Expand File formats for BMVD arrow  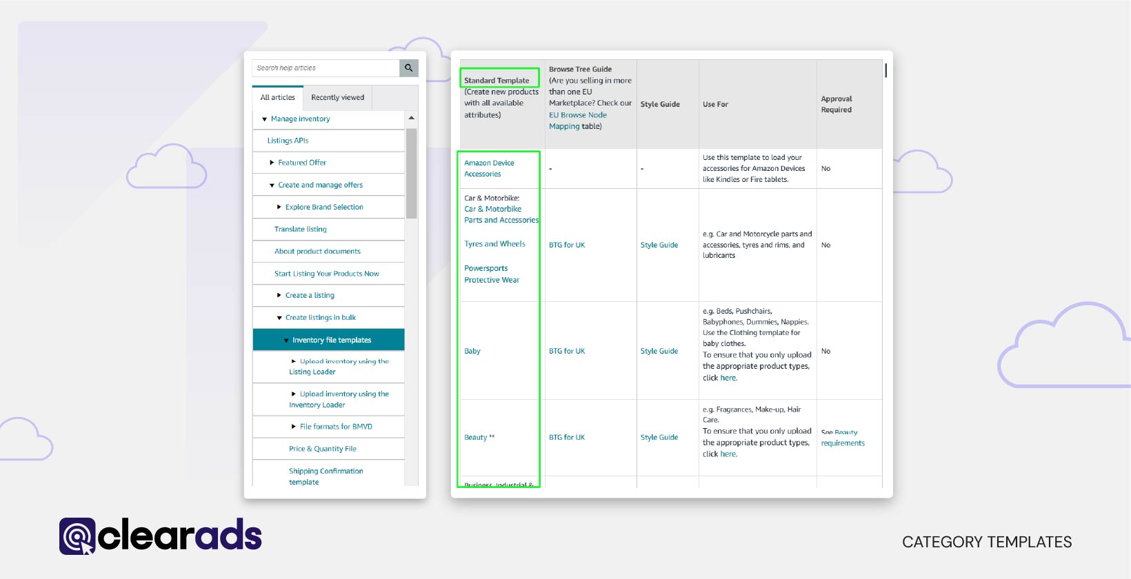[294, 427]
